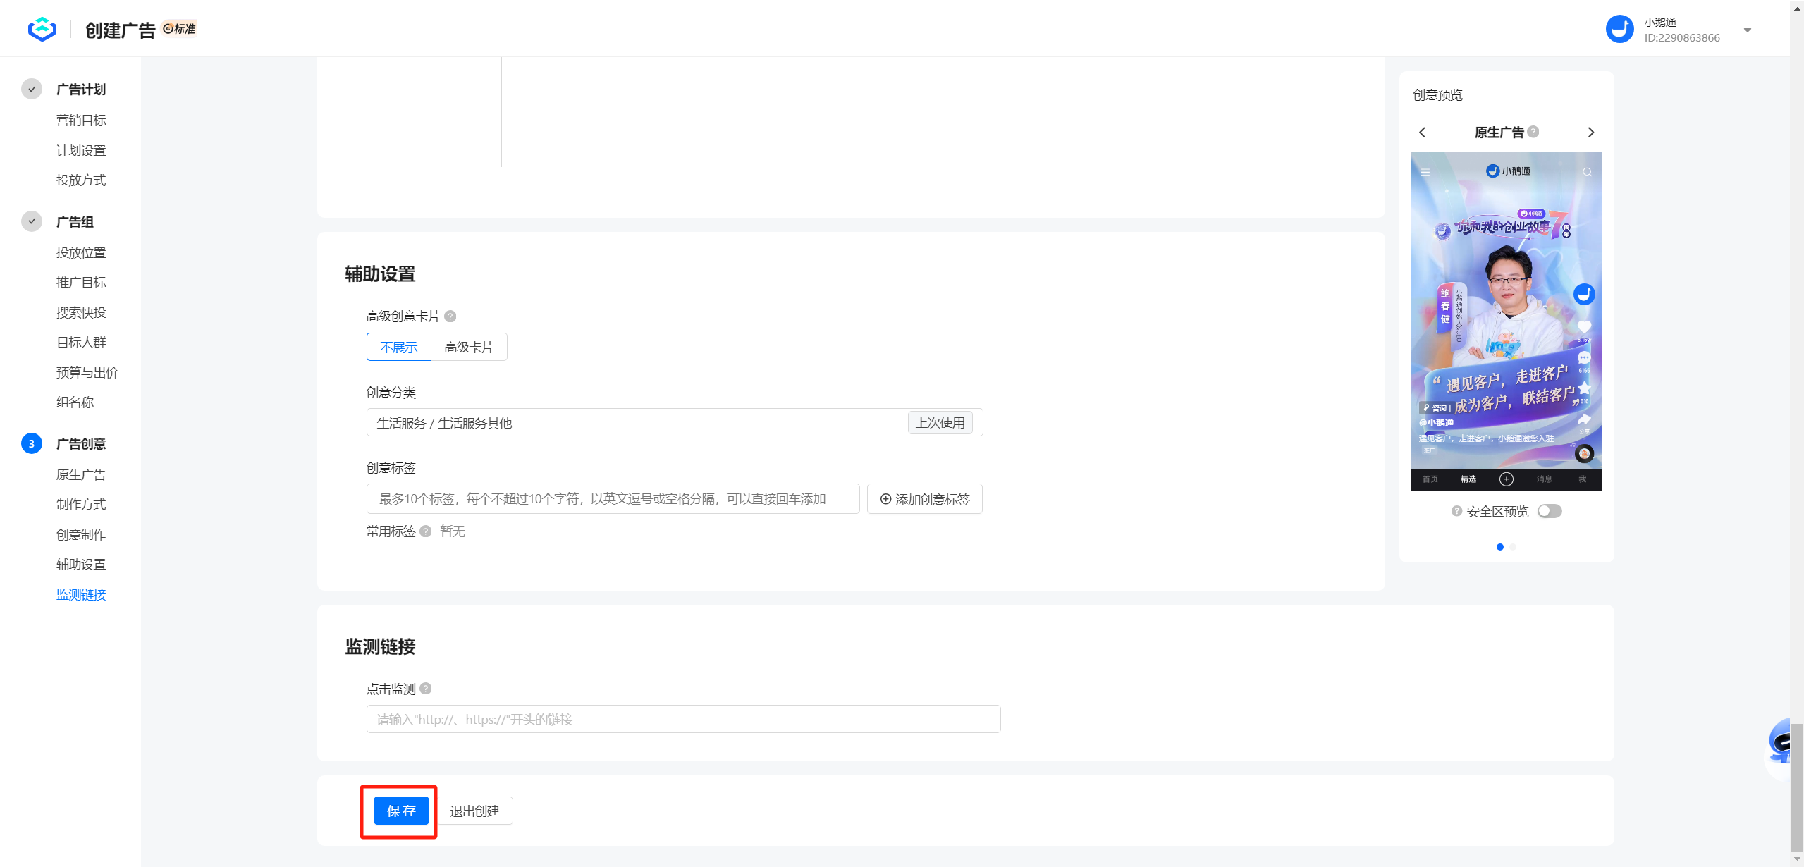Click the 标准 mode badge next to 创建广告

coord(179,29)
